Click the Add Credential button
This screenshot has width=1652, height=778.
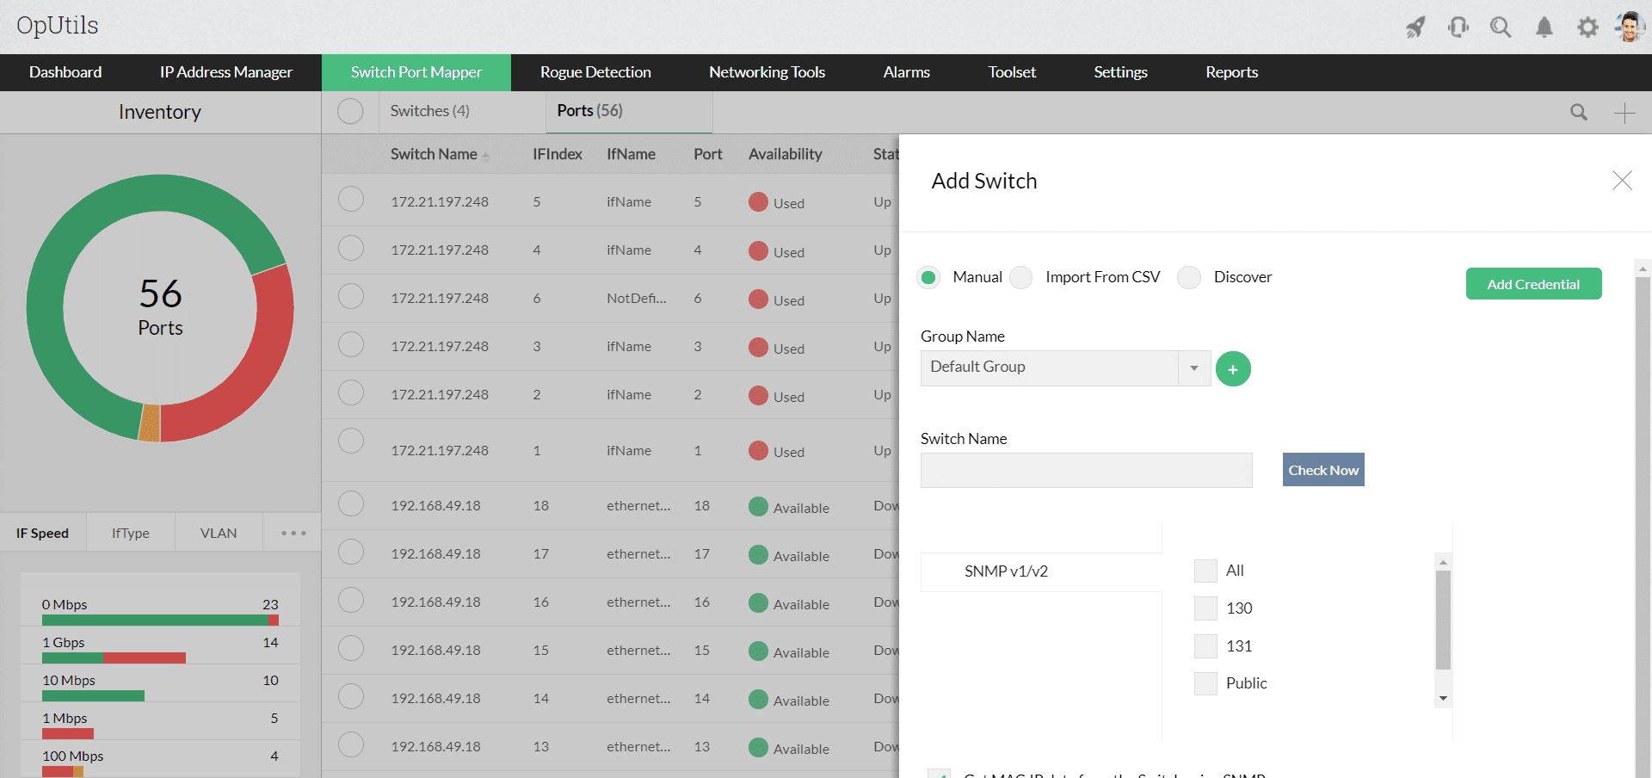tap(1533, 284)
